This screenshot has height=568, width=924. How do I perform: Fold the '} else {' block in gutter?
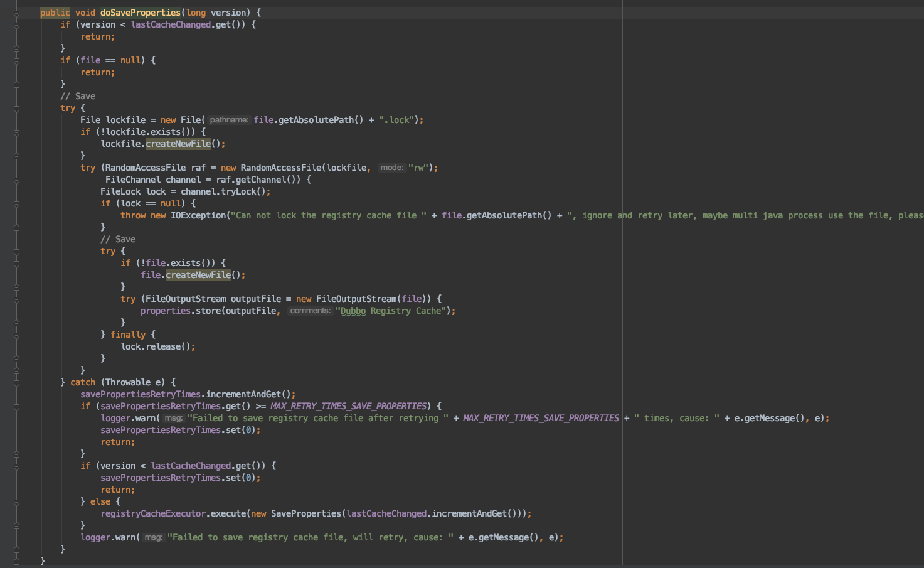pyautogui.click(x=16, y=502)
